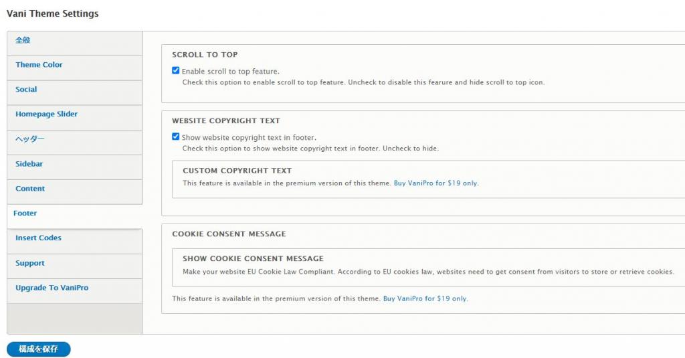Click the Enable scroll to top feature label
The height and width of the screenshot is (358, 685).
click(230, 71)
